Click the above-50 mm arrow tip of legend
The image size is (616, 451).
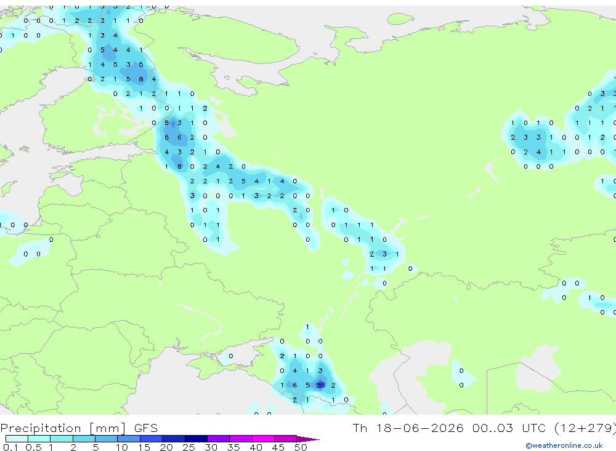[308, 439]
